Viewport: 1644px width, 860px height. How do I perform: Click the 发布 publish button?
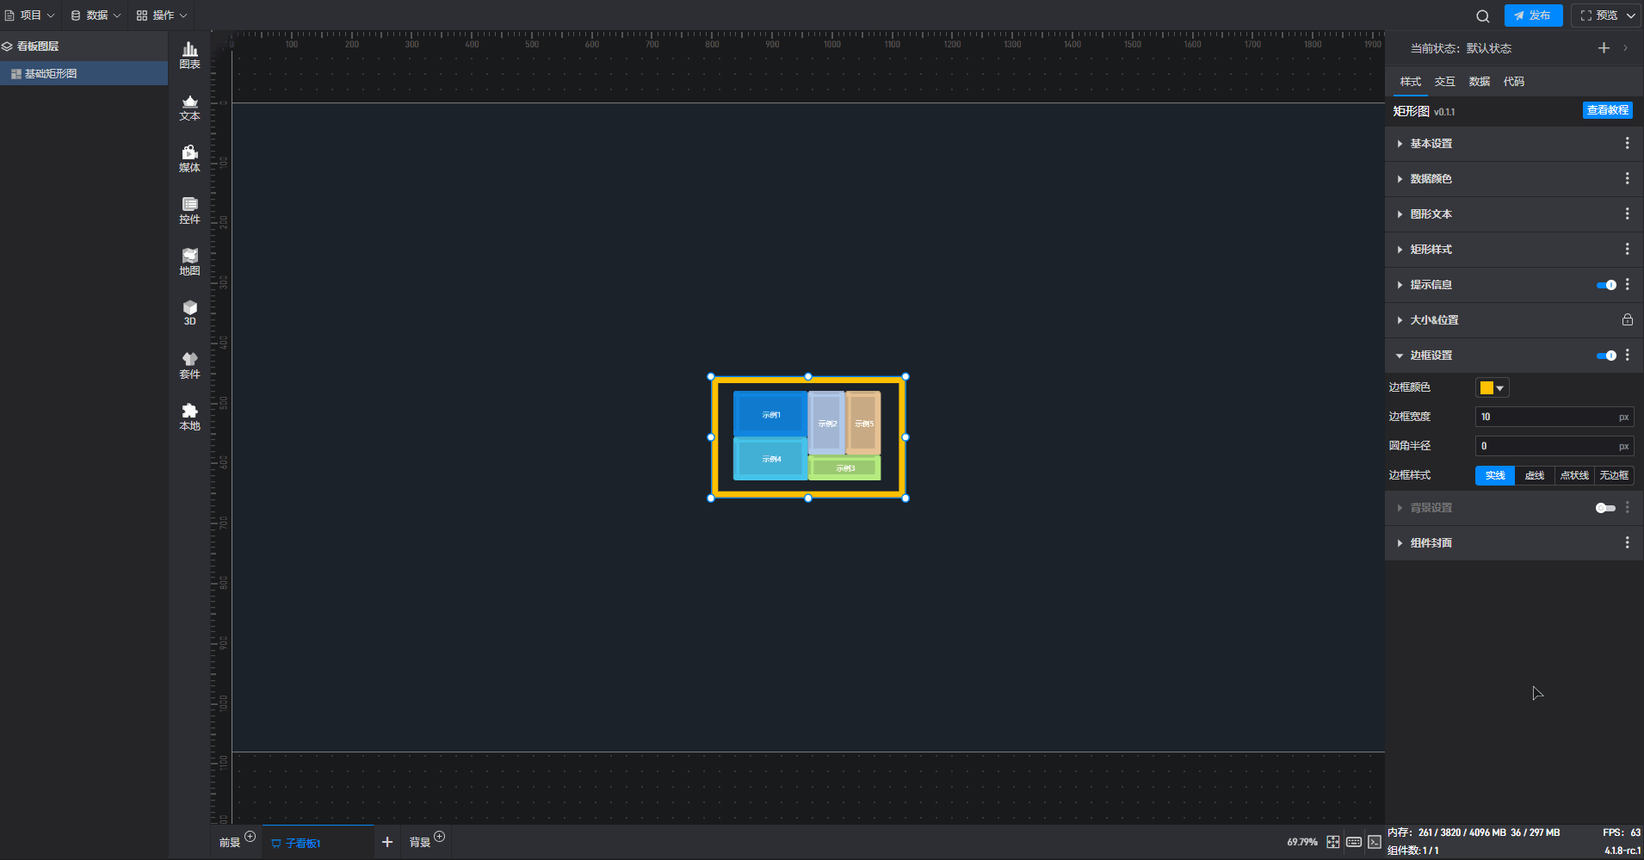click(x=1533, y=15)
